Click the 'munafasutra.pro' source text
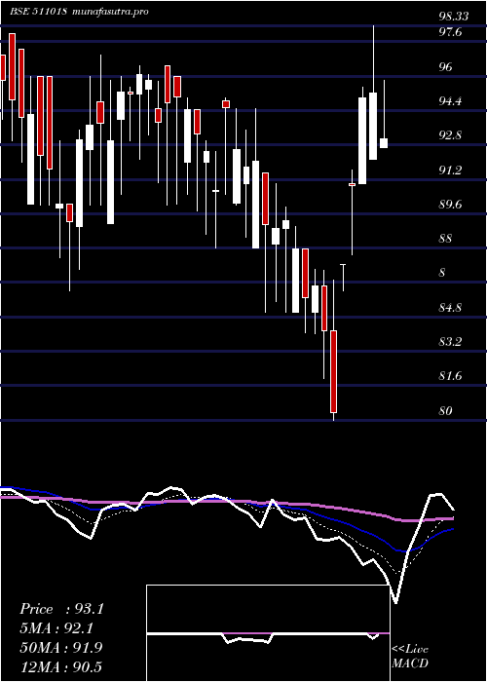 [x=110, y=12]
